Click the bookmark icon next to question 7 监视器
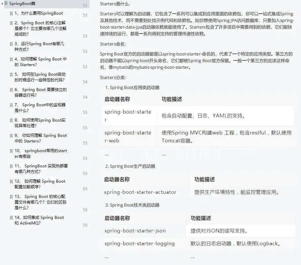 (11, 105)
